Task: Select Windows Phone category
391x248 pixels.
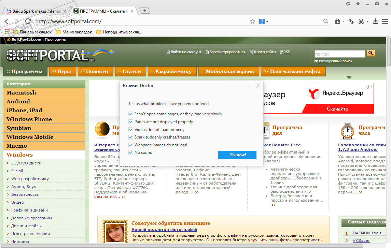Action: tap(44, 119)
